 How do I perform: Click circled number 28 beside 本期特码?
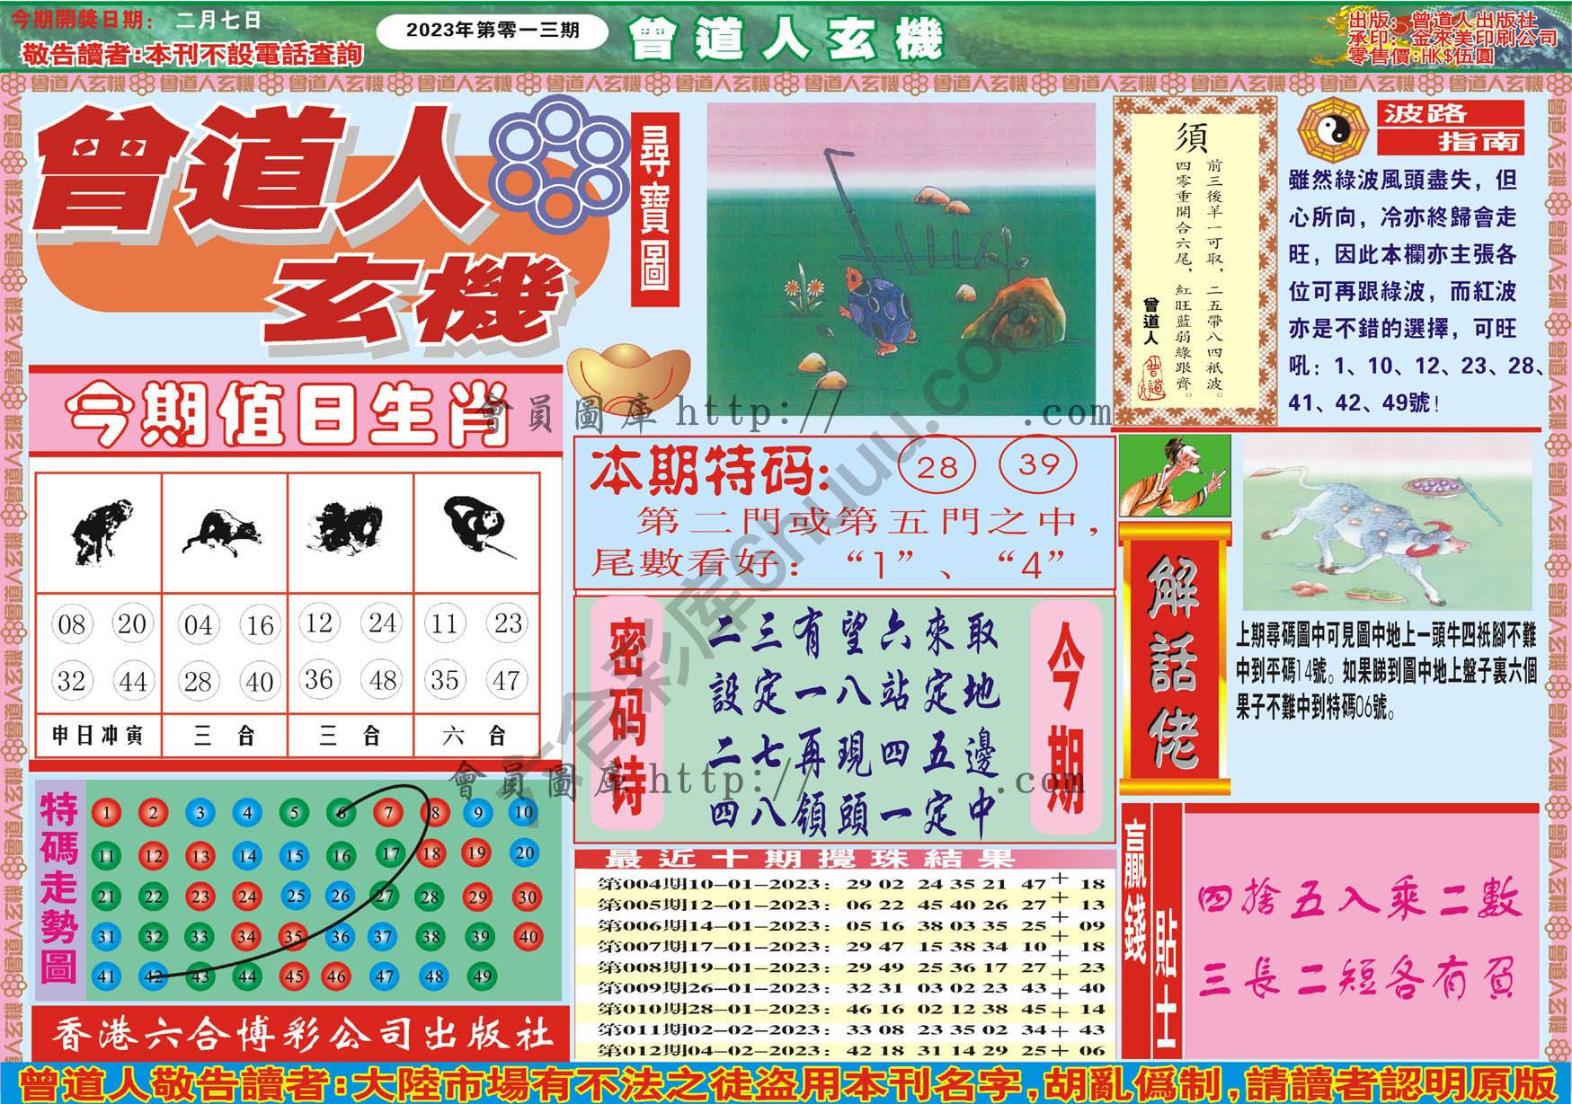937,467
